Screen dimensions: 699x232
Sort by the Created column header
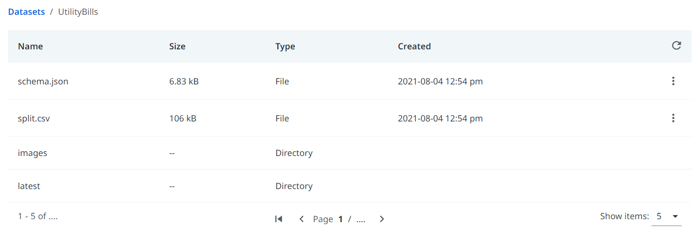click(414, 46)
